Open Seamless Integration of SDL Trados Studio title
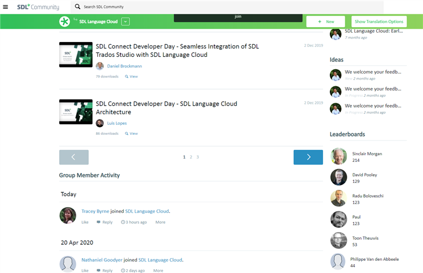 pos(177,50)
